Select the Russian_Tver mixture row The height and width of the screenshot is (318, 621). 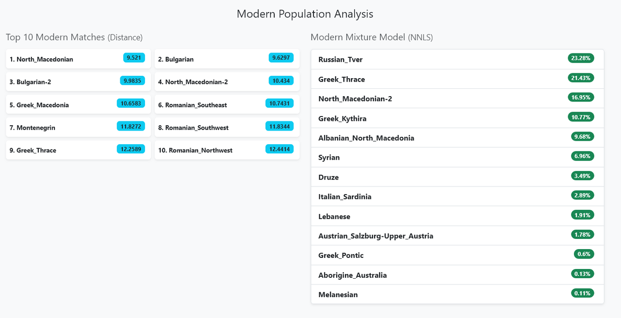click(x=457, y=59)
